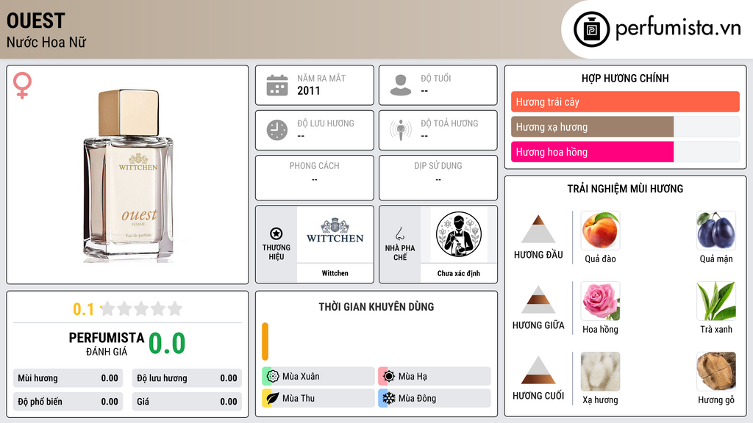Click the calendar icon beside Năm ra mắt

[x=277, y=85]
